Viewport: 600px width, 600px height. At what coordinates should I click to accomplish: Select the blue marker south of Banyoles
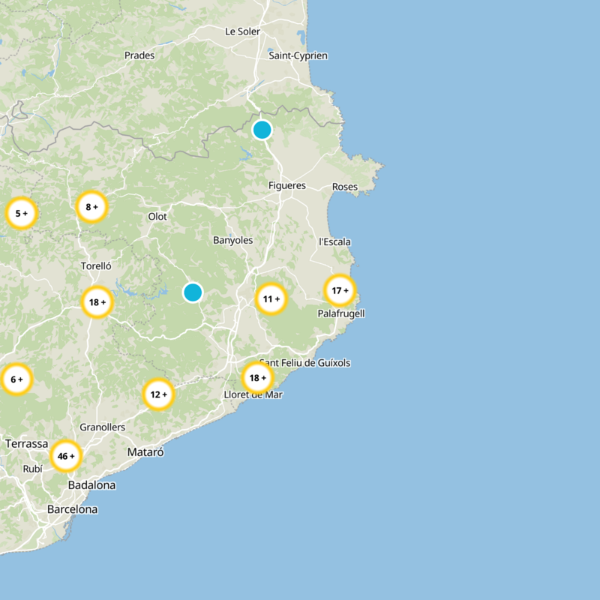point(193,292)
